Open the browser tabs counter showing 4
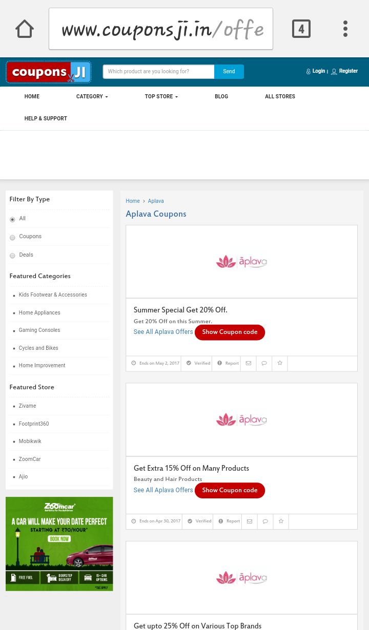 [301, 29]
